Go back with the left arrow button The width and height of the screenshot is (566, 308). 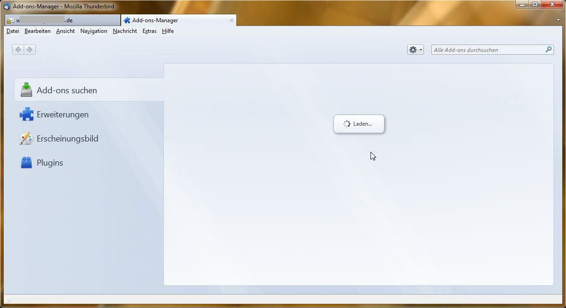pos(18,50)
